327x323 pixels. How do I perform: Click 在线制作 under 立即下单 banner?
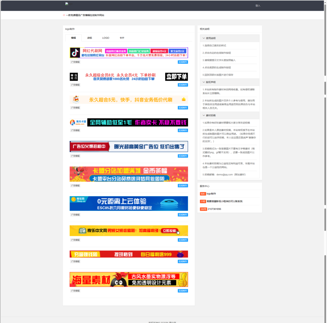(183, 85)
